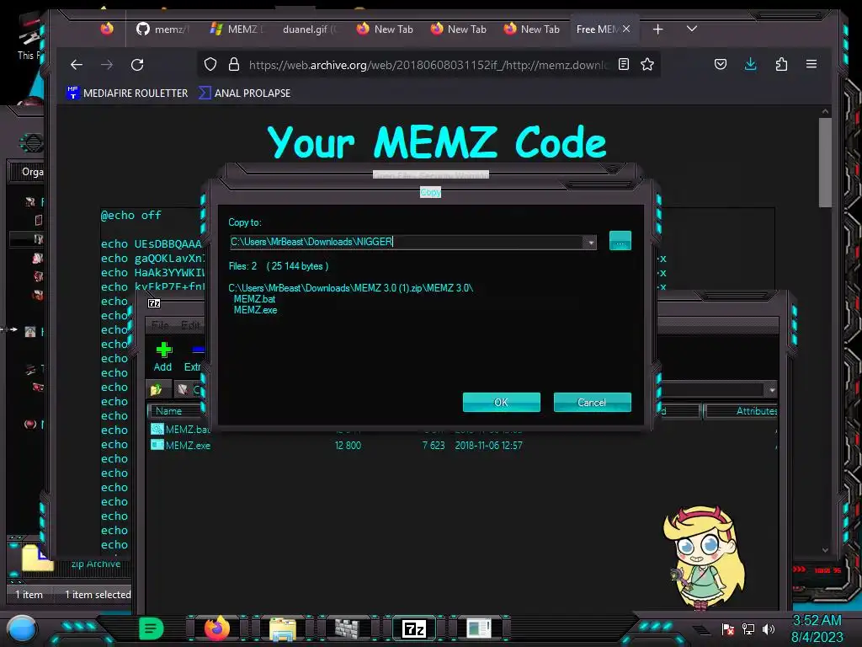Screen dimensions: 862x647
Task: Sort by Attributes column in 7-Zip
Action: pos(741,411)
